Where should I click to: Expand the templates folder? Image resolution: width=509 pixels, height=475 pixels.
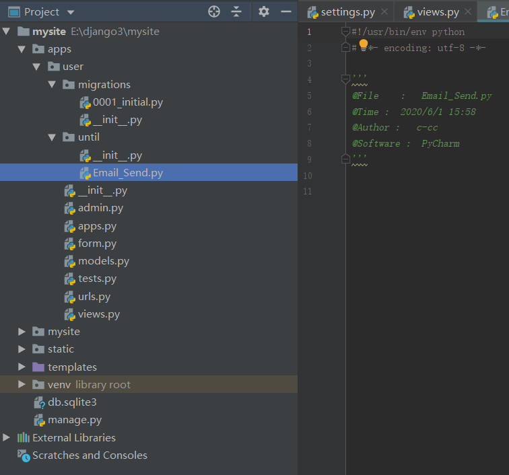coord(22,367)
